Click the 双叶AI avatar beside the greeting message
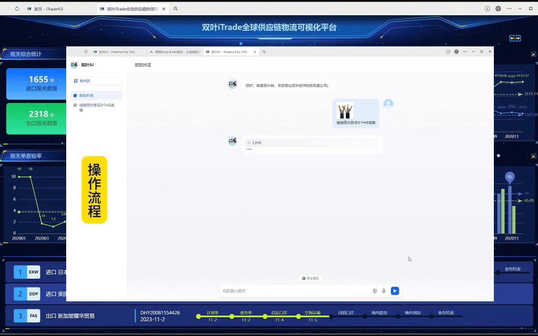Viewport: 538px width, 336px height. coord(232,84)
